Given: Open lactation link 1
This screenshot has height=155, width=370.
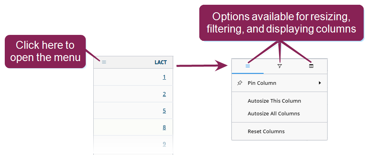Looking at the screenshot, I should click(x=164, y=77).
